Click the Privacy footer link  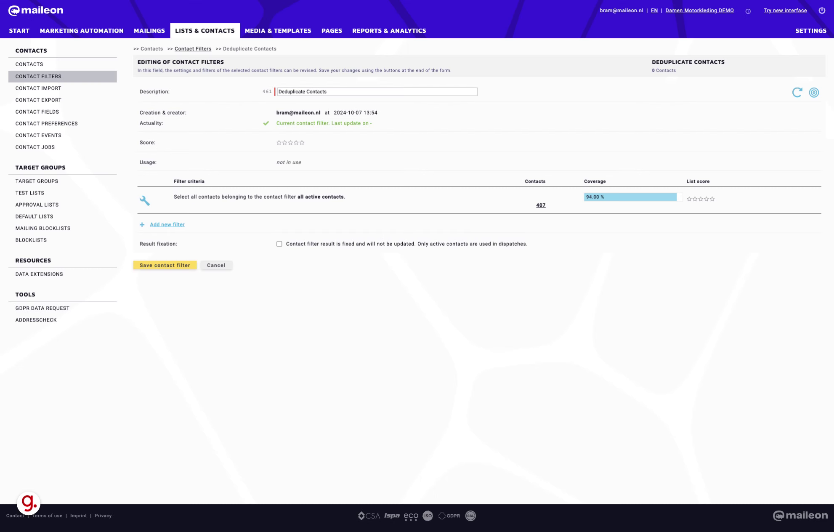coord(103,516)
